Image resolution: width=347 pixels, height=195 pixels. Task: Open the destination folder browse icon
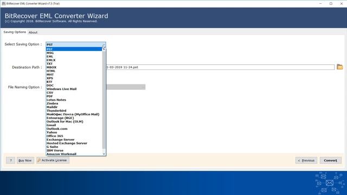click(x=340, y=67)
